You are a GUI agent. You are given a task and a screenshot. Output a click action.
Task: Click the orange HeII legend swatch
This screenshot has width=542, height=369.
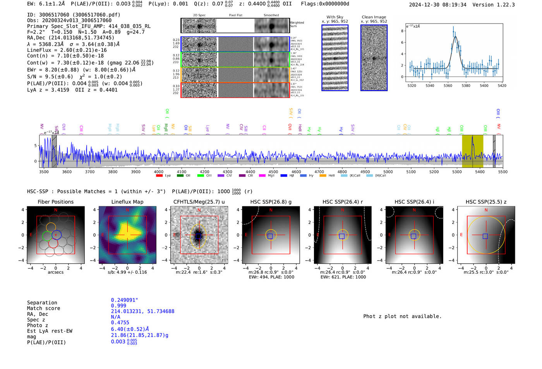point(323,176)
